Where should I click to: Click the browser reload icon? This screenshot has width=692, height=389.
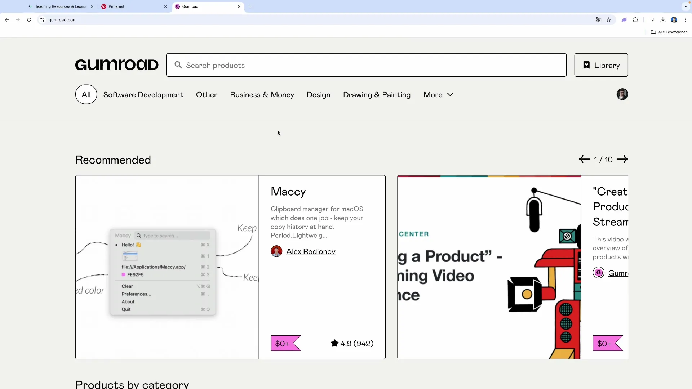tap(29, 20)
